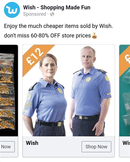This screenshot has height=162, width=130.
Task: Open the right teal carousel image
Action: pos(125,91)
